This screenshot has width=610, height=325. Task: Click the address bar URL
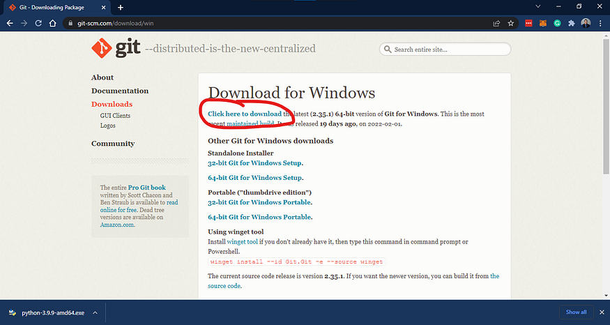click(x=116, y=23)
